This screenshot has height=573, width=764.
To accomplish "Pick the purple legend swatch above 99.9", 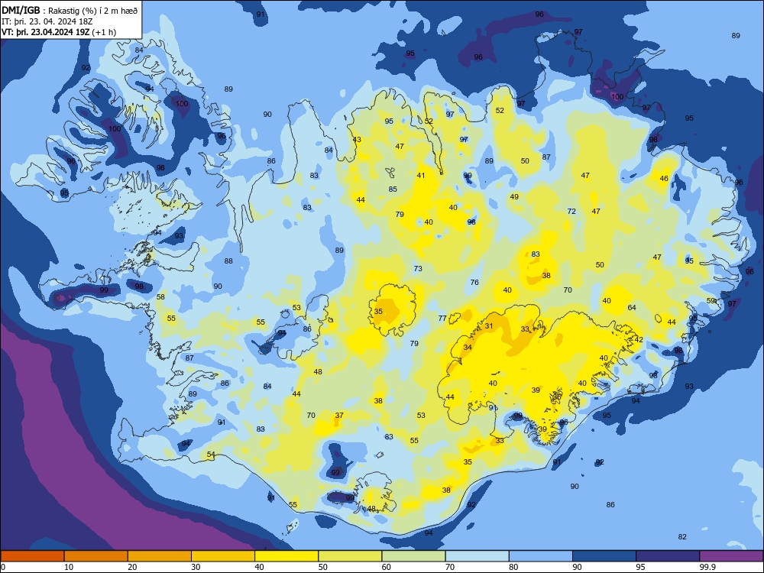I will pos(731,556).
